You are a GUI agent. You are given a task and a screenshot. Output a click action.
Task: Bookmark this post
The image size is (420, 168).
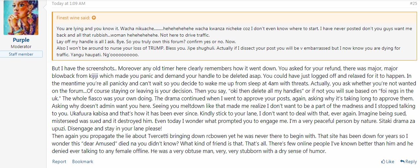click(83, 161)
